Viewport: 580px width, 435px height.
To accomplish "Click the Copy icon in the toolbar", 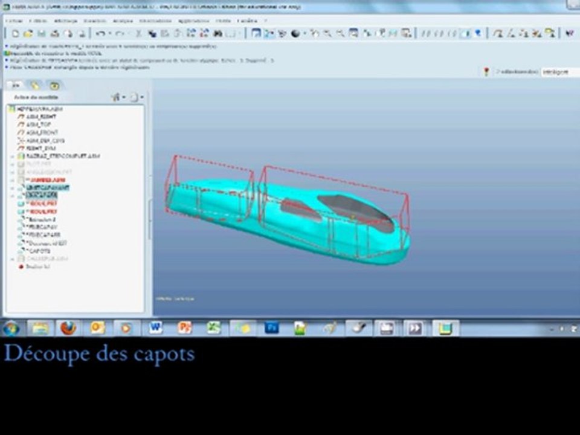I will pos(152,34).
